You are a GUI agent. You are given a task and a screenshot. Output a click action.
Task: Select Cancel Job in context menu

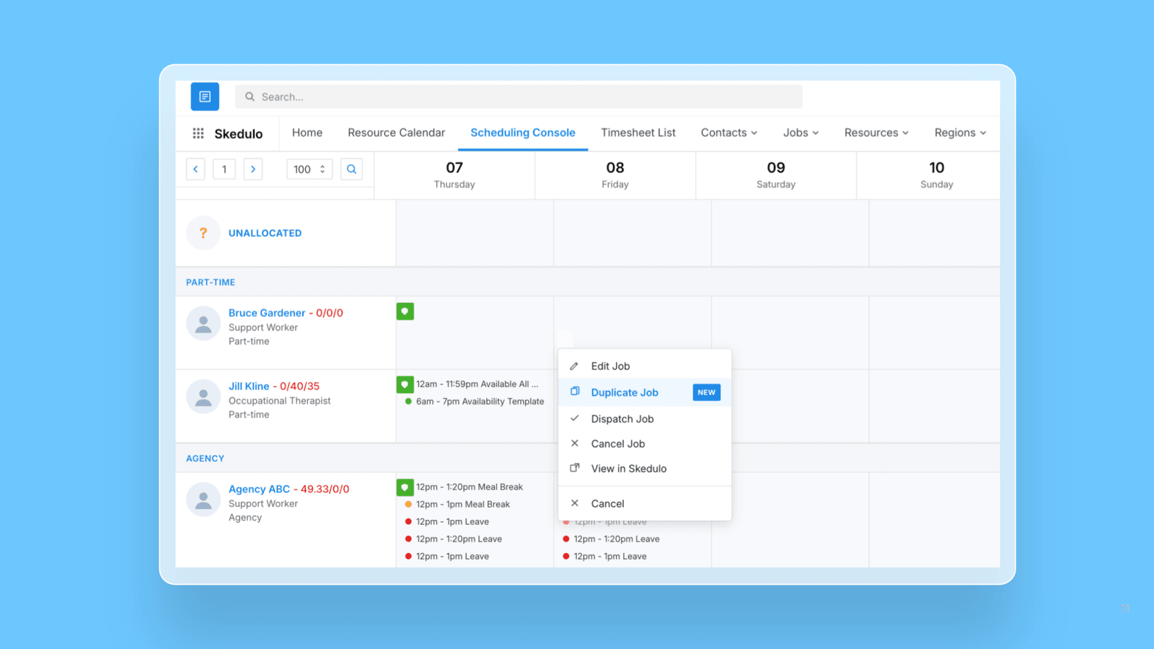pos(645,443)
